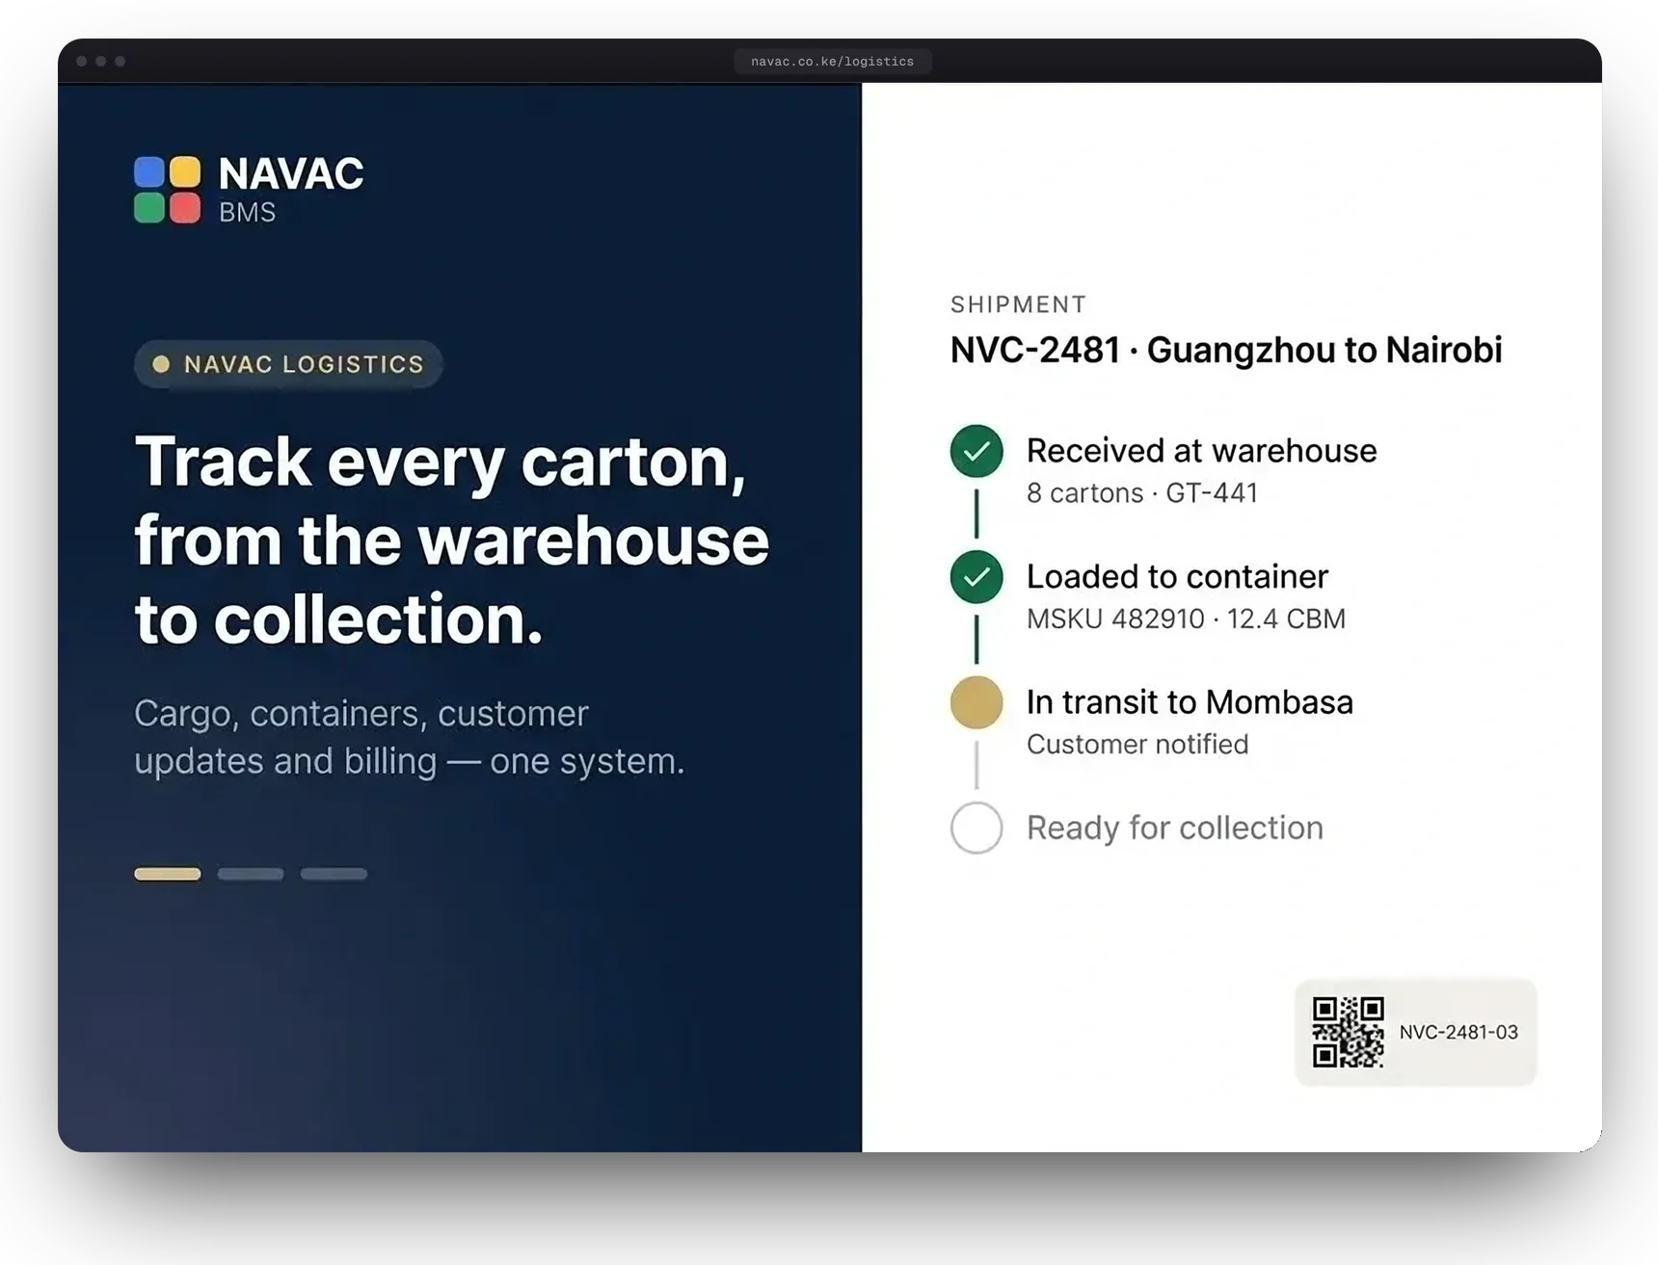Click the navac.co.ke/logistics address bar

tap(833, 62)
